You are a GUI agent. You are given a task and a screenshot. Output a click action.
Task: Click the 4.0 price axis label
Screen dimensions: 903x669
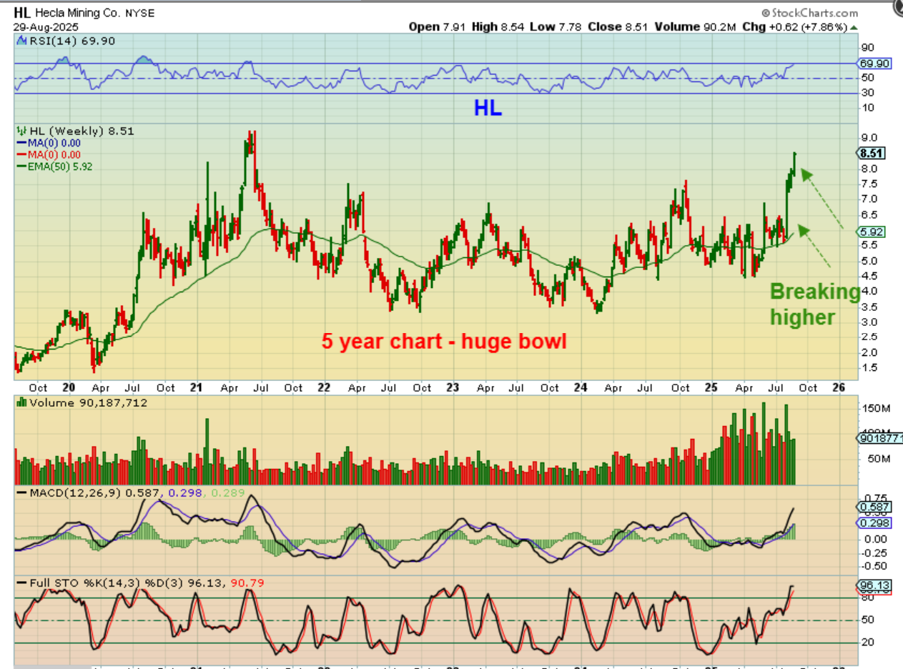[869, 291]
